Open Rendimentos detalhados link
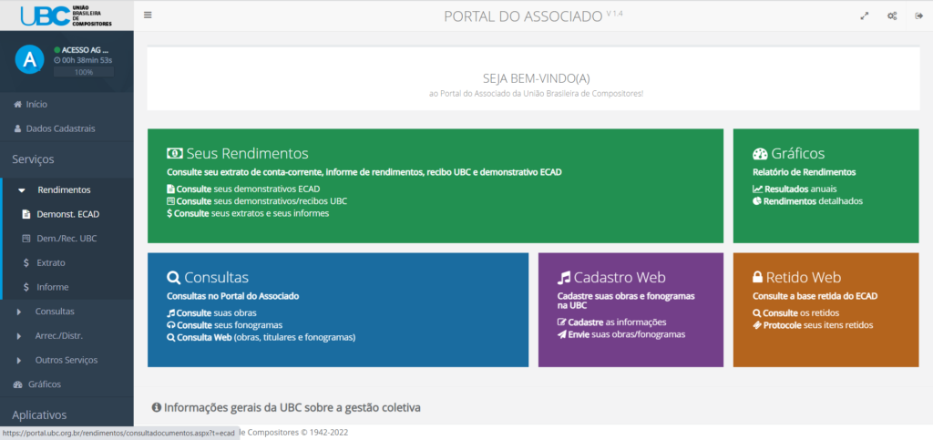933x440 pixels. pyautogui.click(x=807, y=201)
